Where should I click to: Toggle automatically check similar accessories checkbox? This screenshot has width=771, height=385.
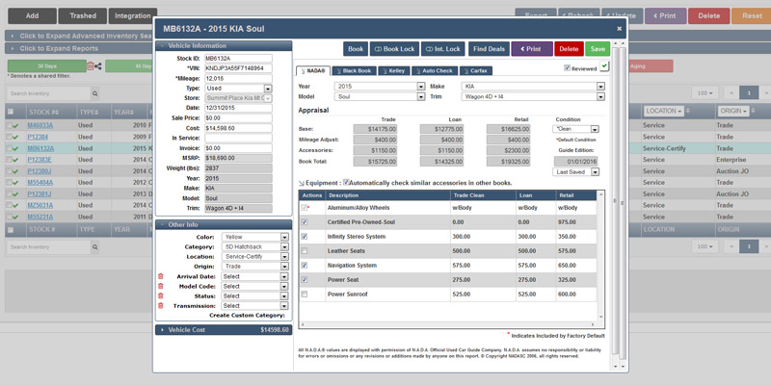(346, 182)
